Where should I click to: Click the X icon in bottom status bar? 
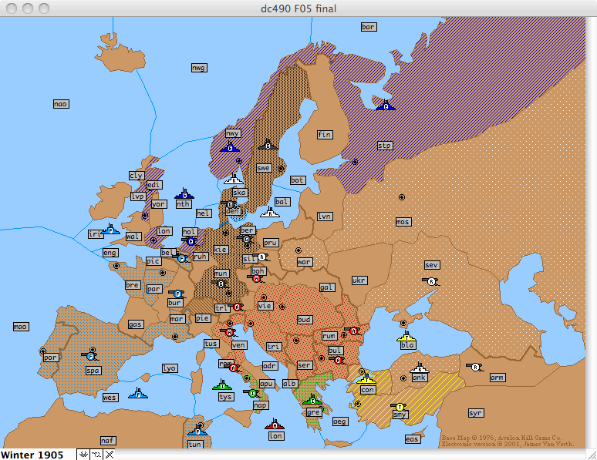(x=109, y=454)
